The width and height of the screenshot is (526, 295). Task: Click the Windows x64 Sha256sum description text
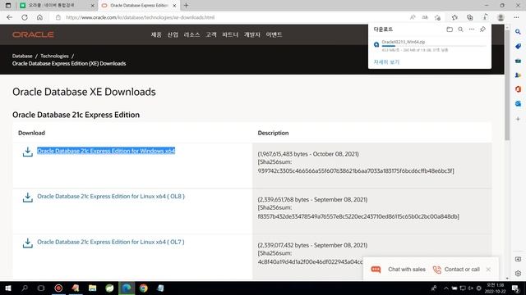(x=356, y=166)
